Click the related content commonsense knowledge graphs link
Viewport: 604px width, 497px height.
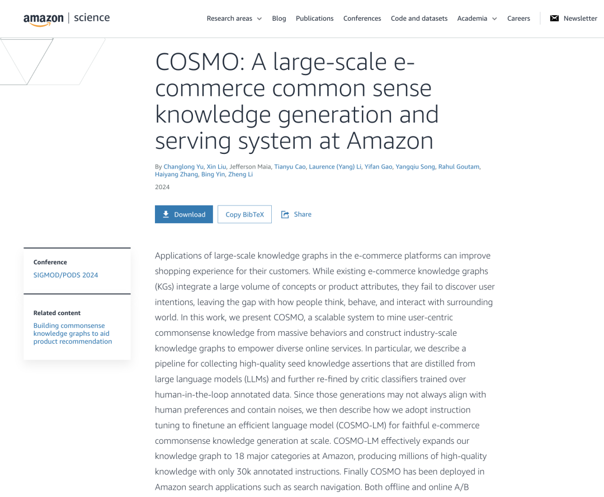point(72,333)
